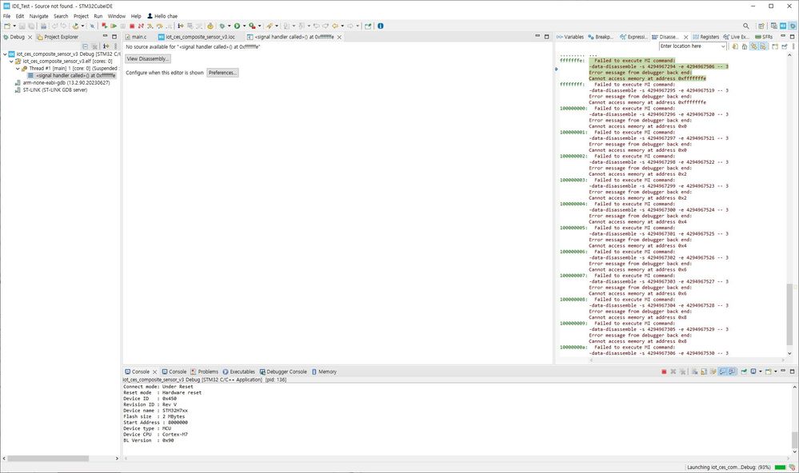Open the Registers tab
This screenshot has width=799, height=473.
coord(705,37)
